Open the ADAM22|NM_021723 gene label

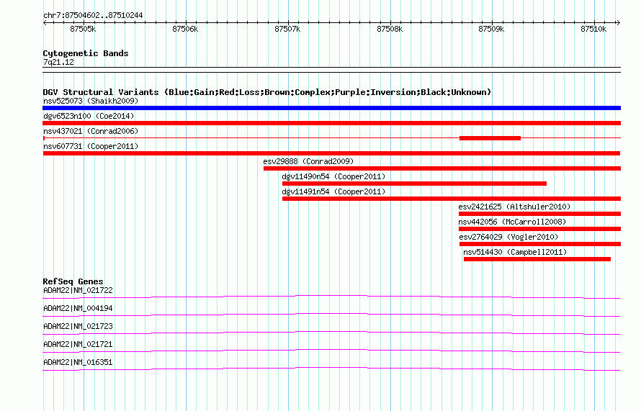[78, 327]
